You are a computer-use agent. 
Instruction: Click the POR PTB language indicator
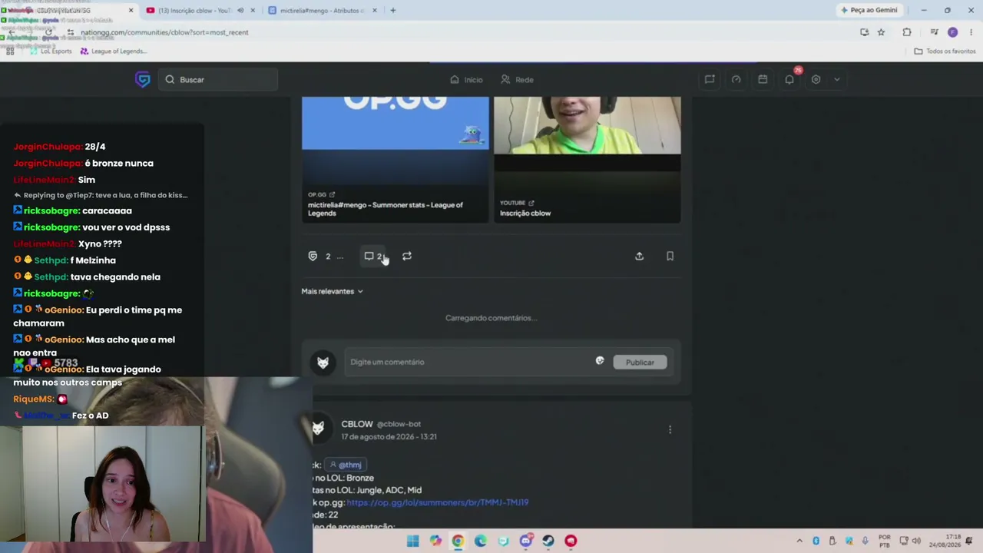885,541
